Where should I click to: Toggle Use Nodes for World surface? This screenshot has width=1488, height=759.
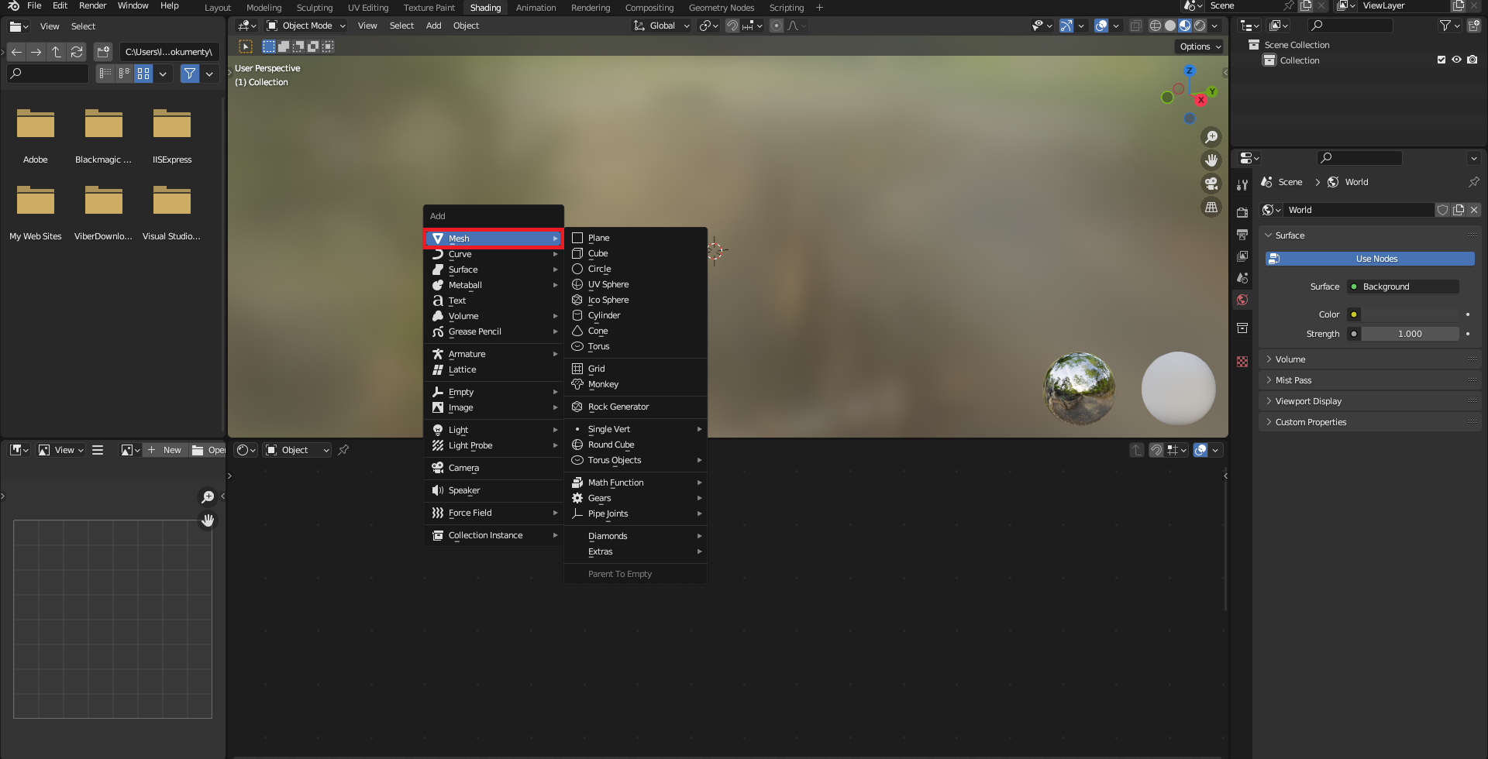(x=1370, y=259)
